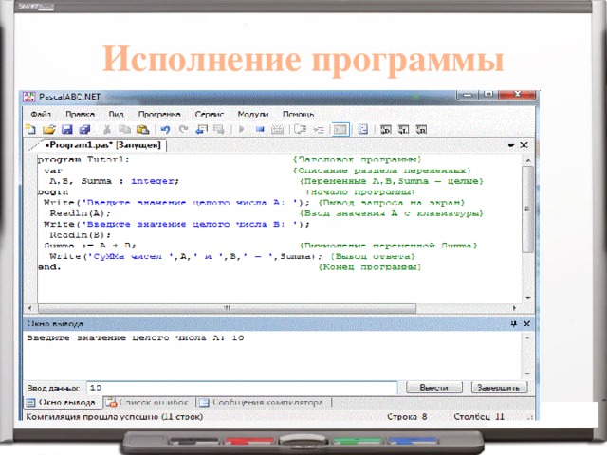
Task: Click the Navigate Backward toolbar icon
Action: pyautogui.click(x=201, y=129)
